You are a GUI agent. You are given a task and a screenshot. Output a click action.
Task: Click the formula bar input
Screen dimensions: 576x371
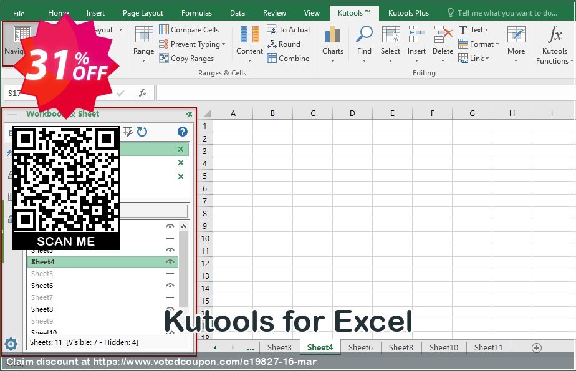click(x=365, y=93)
